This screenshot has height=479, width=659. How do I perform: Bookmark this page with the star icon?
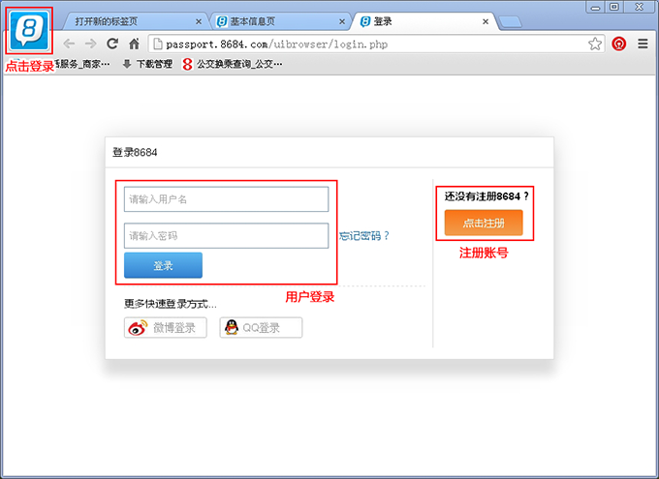595,44
